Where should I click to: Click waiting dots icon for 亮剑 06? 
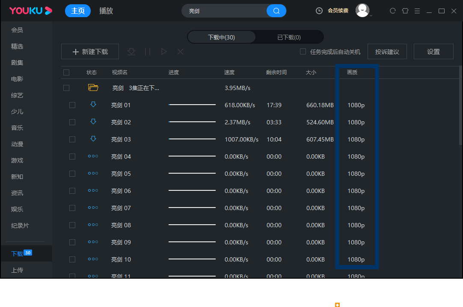(x=93, y=190)
